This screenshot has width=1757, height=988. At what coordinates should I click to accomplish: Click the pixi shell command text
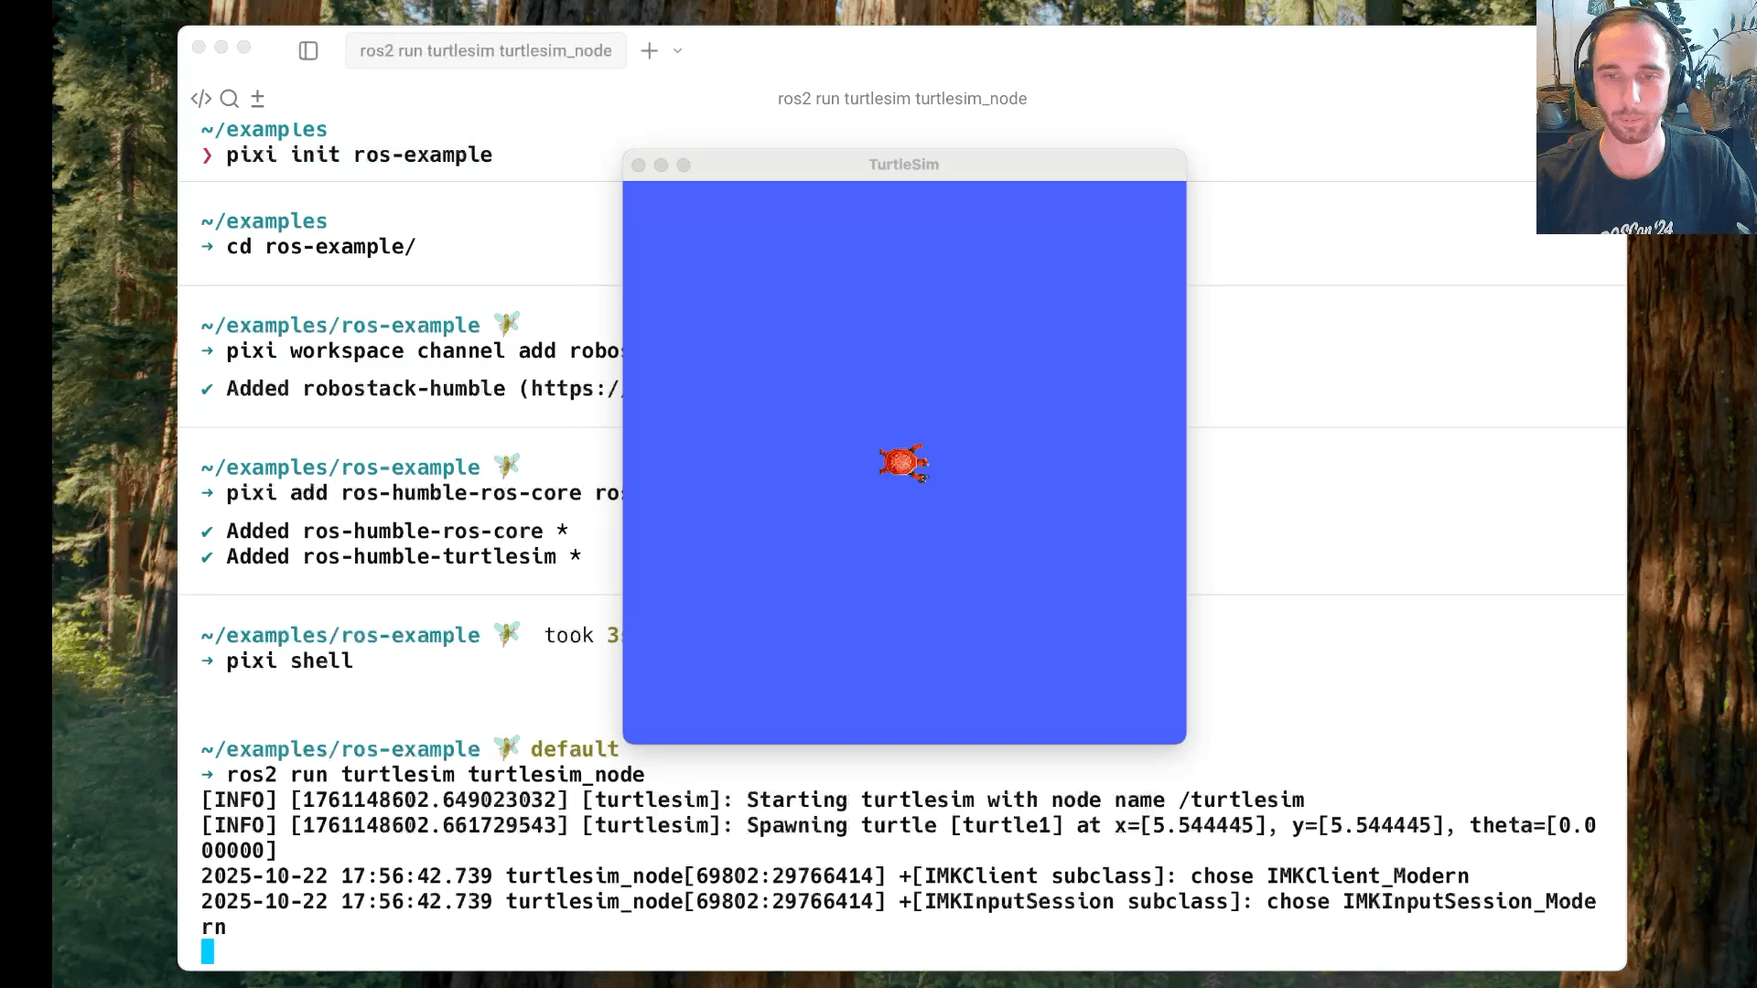(289, 661)
